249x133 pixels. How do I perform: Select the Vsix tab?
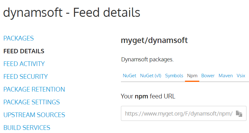click(241, 76)
